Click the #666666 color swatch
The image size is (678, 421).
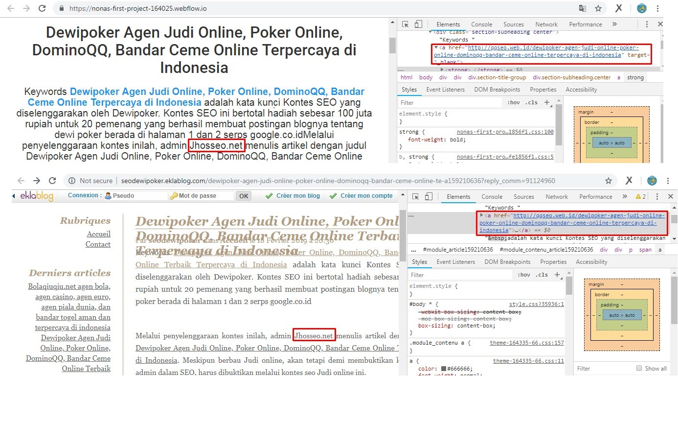444,369
